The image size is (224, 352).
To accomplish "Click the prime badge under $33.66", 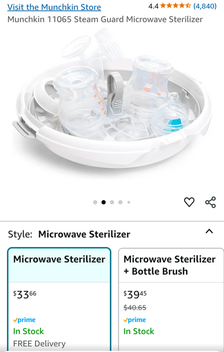I will (x=24, y=320).
